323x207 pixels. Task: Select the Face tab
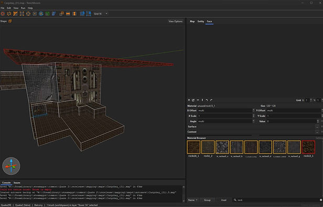(209, 21)
